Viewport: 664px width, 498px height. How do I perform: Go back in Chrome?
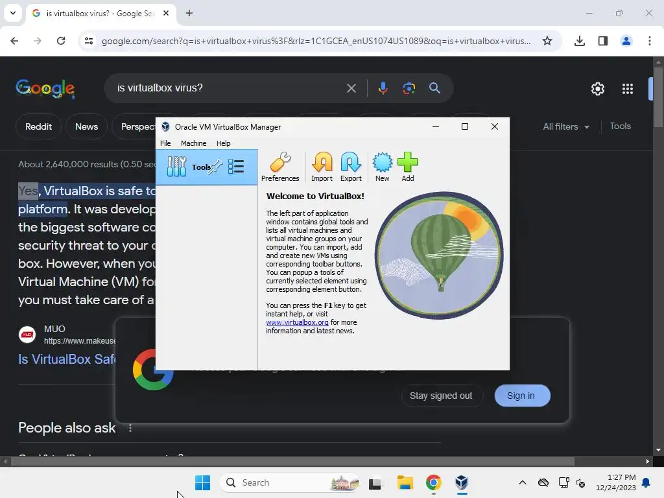coord(14,41)
